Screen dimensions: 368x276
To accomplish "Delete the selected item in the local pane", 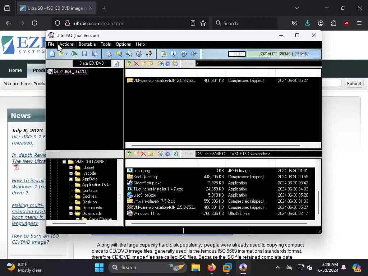I will click(x=143, y=154).
